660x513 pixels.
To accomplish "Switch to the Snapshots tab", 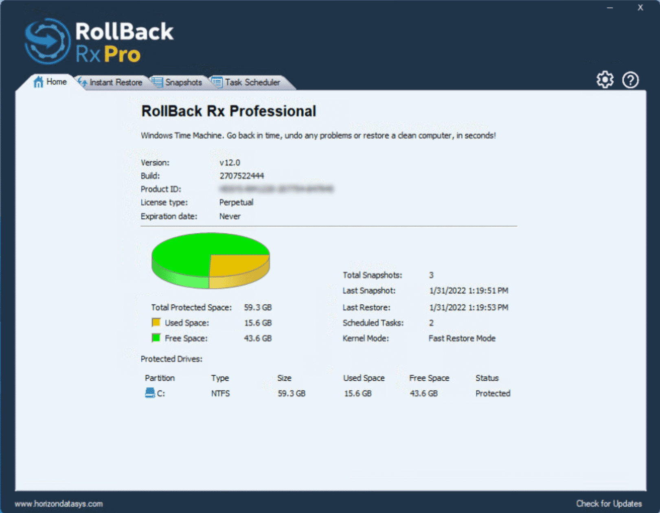I will pyautogui.click(x=184, y=82).
